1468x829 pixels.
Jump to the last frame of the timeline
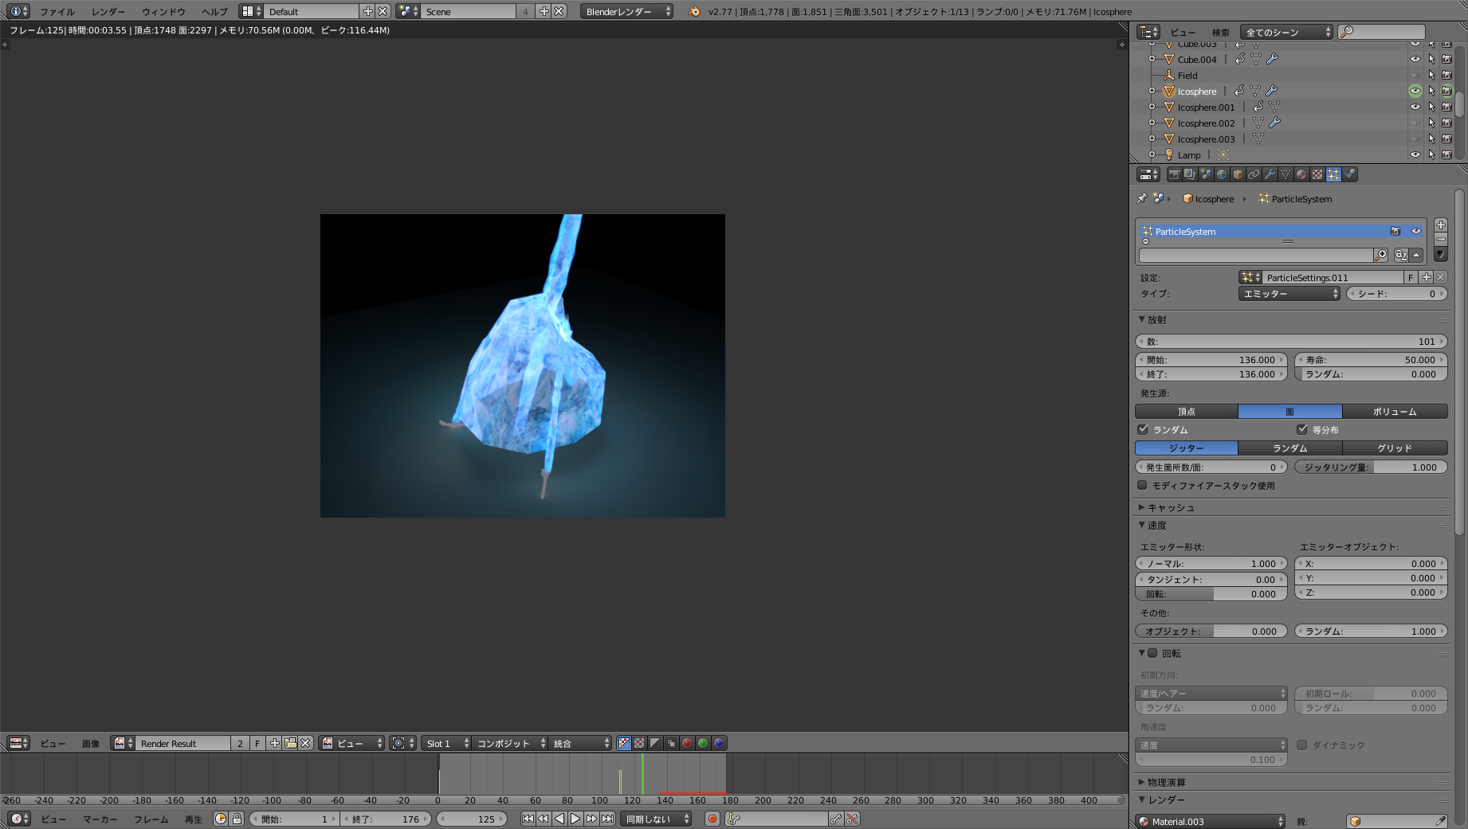pyautogui.click(x=607, y=819)
